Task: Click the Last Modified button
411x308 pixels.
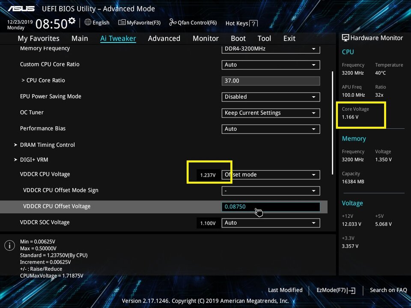Action: click(x=285, y=290)
